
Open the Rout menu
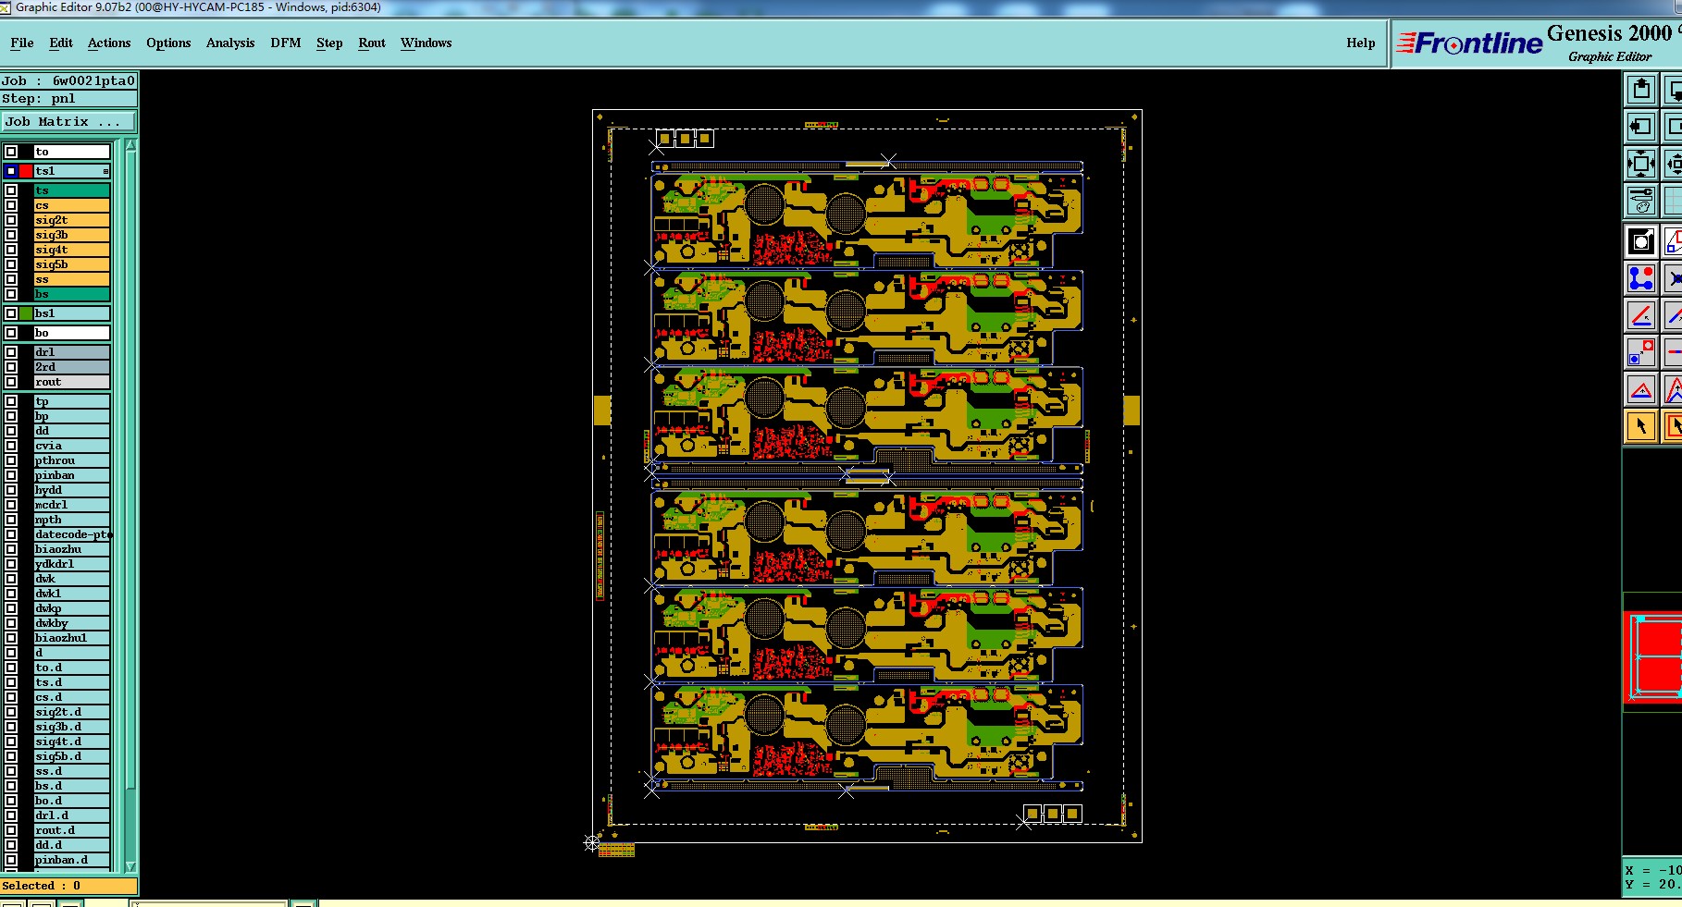coord(372,43)
